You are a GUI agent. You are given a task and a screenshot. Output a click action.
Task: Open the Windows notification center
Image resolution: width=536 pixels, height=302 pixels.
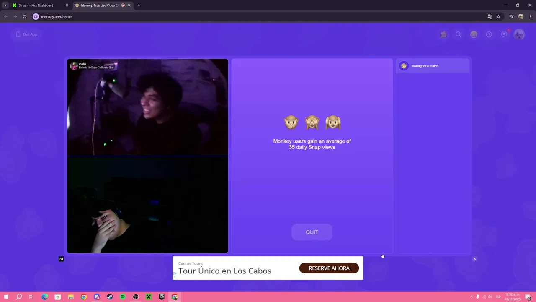coord(529,297)
